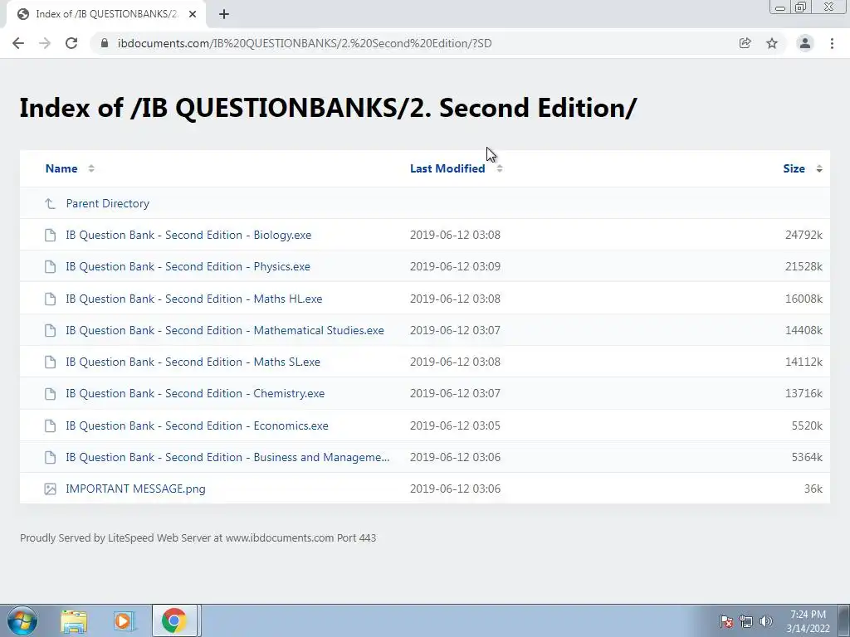The width and height of the screenshot is (850, 637).
Task: Click the file icon beside Chemistry.exe
Action: (50, 394)
